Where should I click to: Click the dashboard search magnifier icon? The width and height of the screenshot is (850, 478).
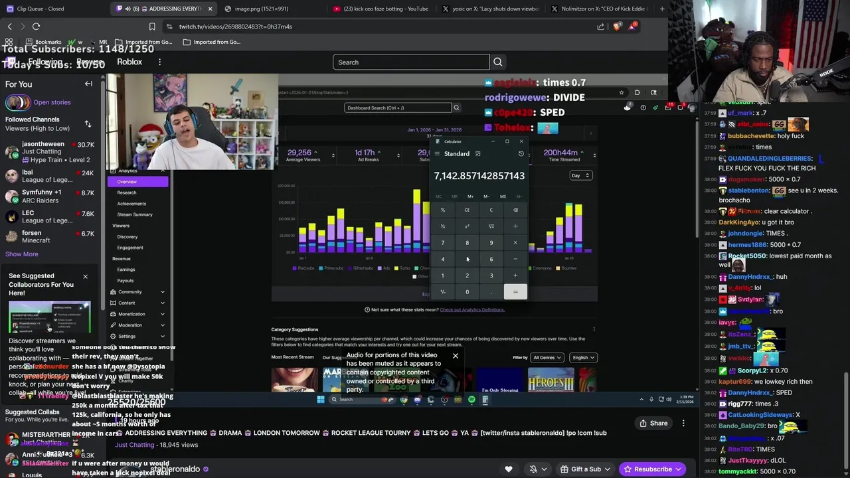pos(456,108)
